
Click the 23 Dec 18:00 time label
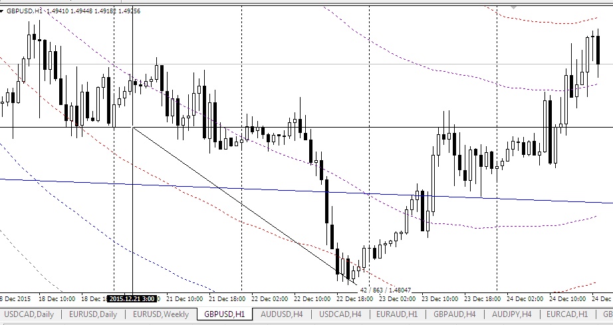coord(483,299)
